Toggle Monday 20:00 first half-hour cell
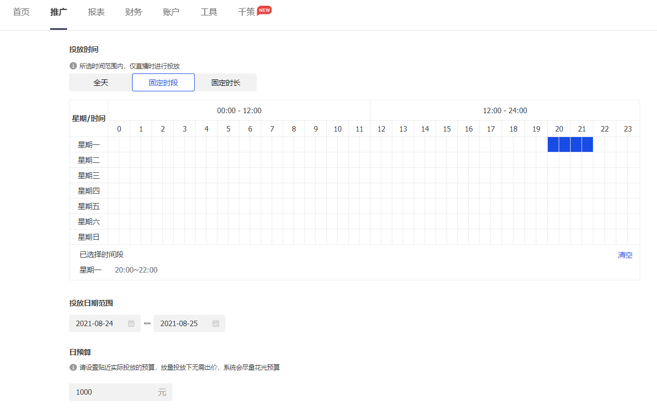The width and height of the screenshot is (657, 414). (x=553, y=144)
